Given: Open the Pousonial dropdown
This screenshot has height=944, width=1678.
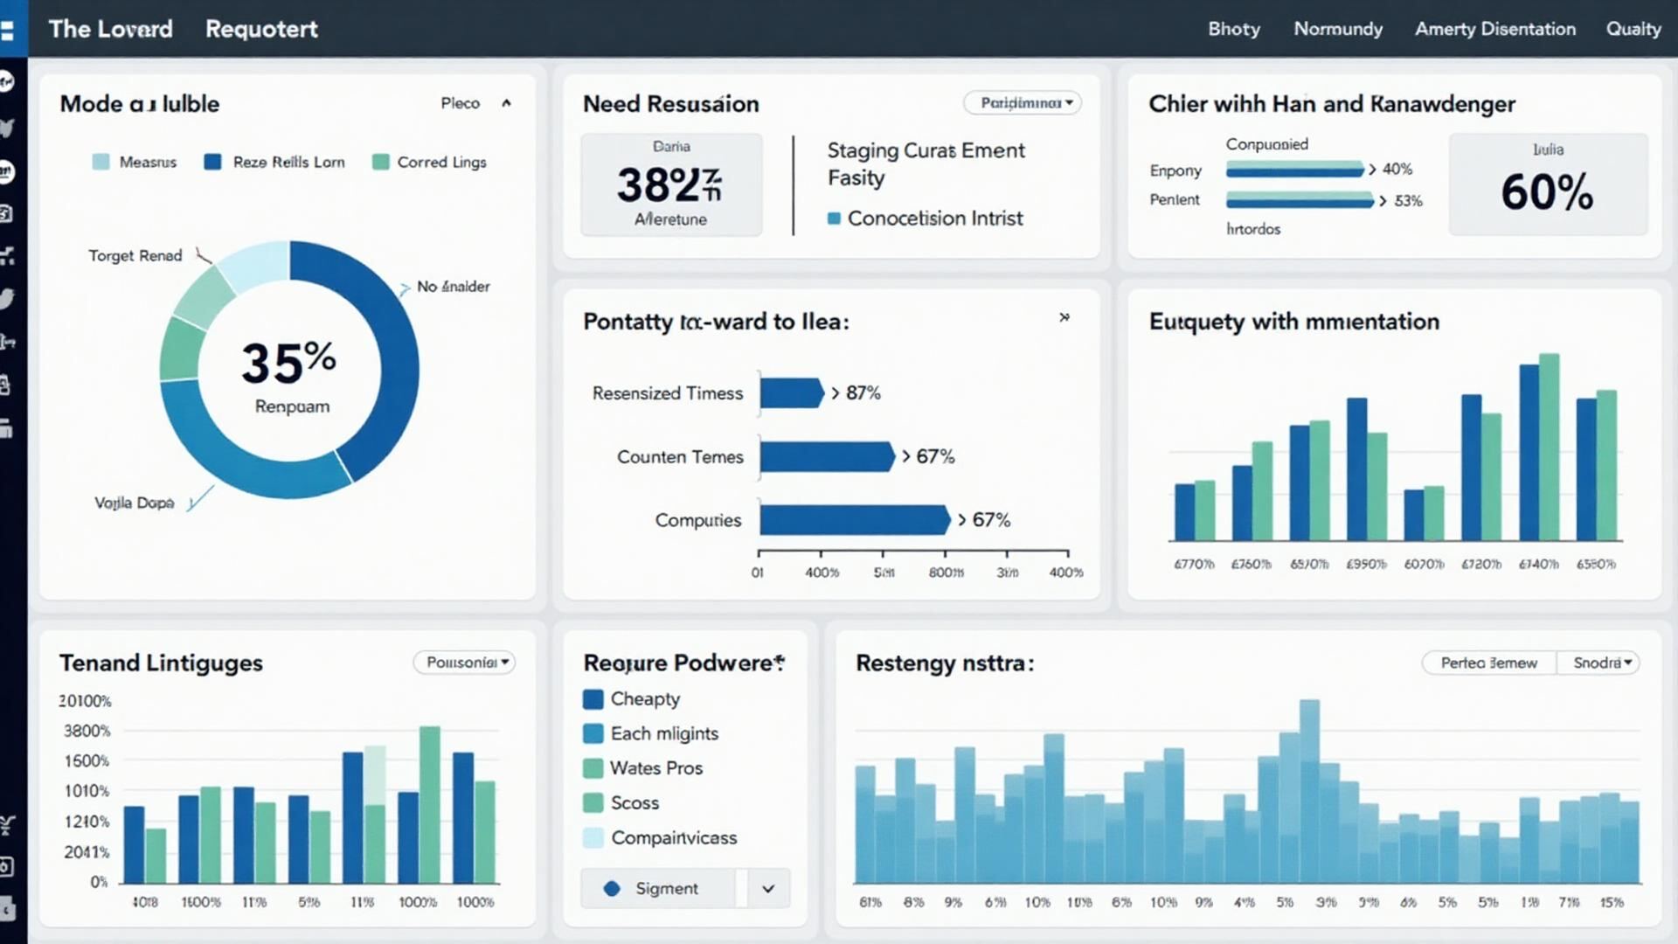Looking at the screenshot, I should (464, 663).
